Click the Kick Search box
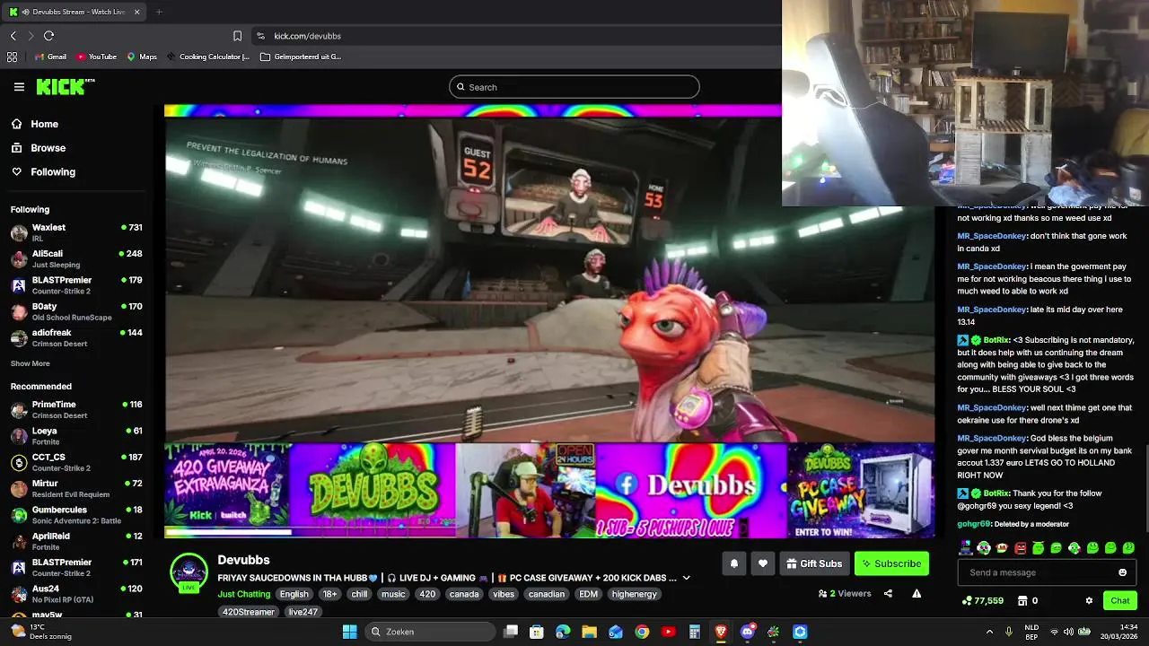Screen dimensions: 1149x646 point(574,87)
